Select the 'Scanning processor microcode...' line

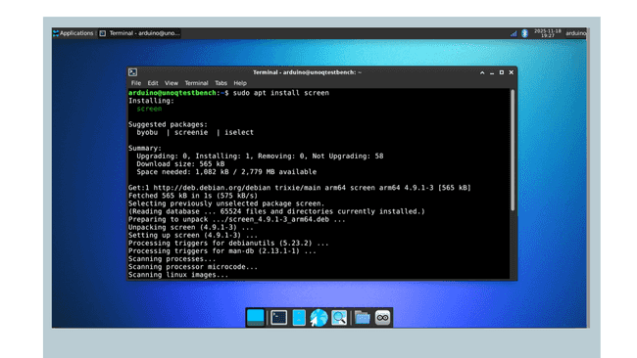193,267
